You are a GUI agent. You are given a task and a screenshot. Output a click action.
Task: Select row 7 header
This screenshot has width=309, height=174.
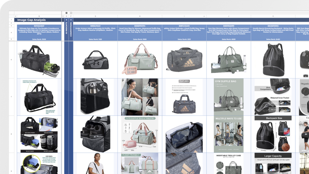pyautogui.click(x=11, y=97)
